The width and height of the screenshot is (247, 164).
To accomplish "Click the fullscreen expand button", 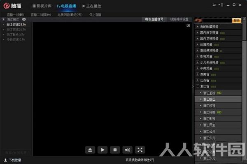I will (140, 150).
